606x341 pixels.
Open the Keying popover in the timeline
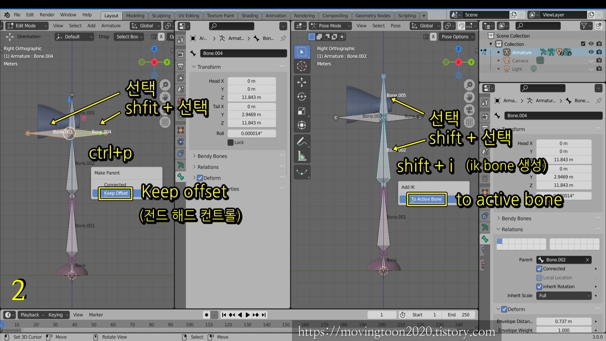(x=57, y=315)
